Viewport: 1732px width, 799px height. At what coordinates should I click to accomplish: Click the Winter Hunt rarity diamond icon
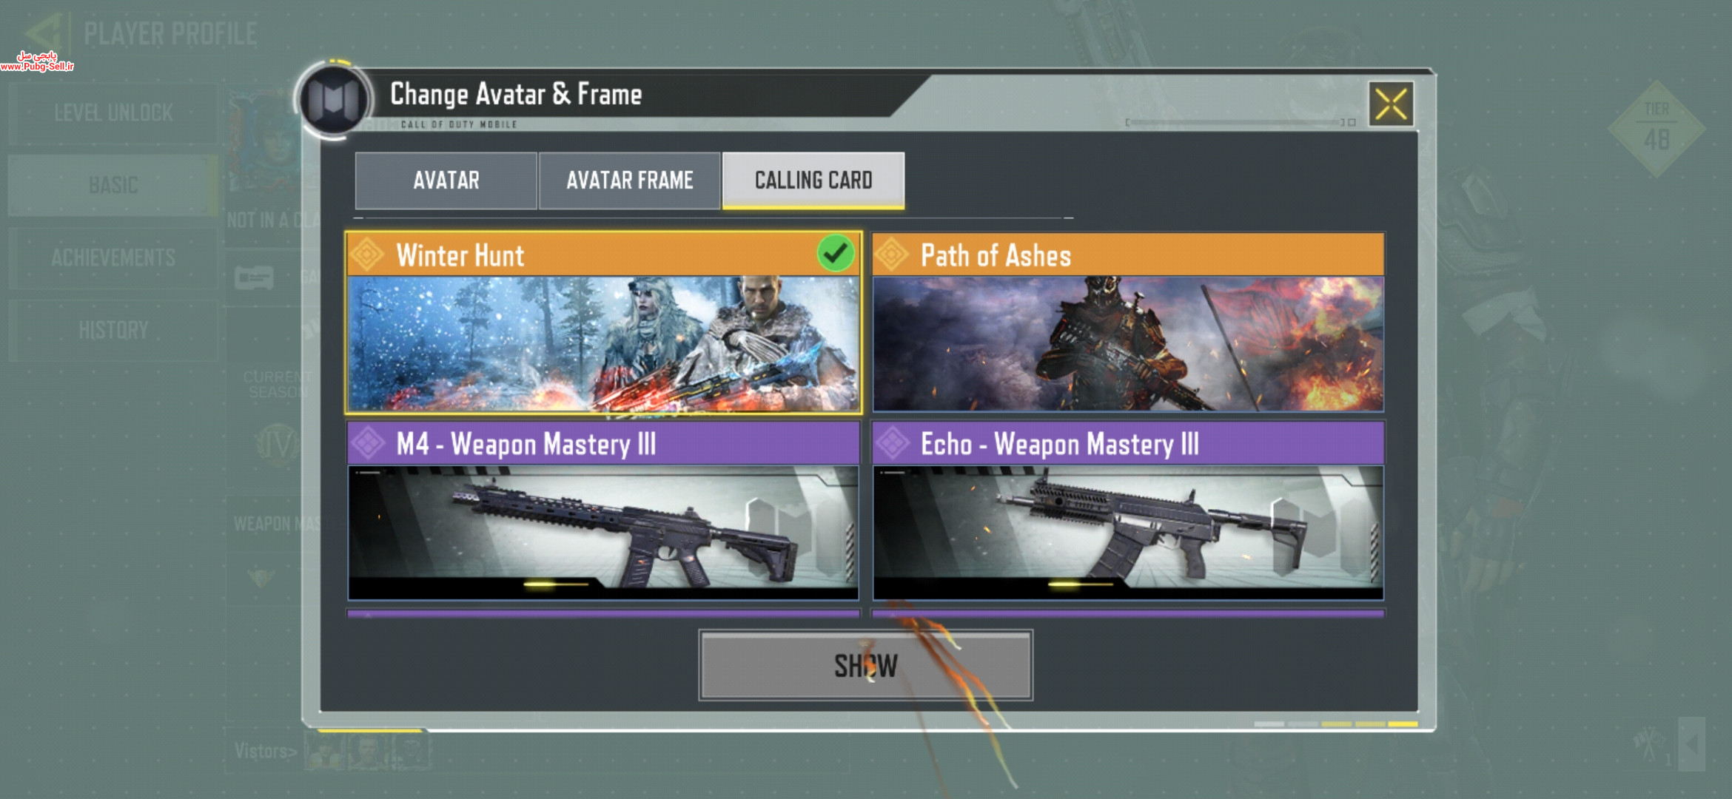point(367,254)
